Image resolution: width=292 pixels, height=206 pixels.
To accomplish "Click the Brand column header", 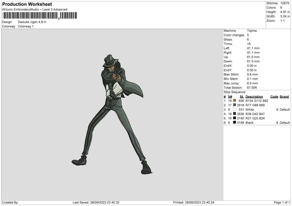I will [284, 97].
